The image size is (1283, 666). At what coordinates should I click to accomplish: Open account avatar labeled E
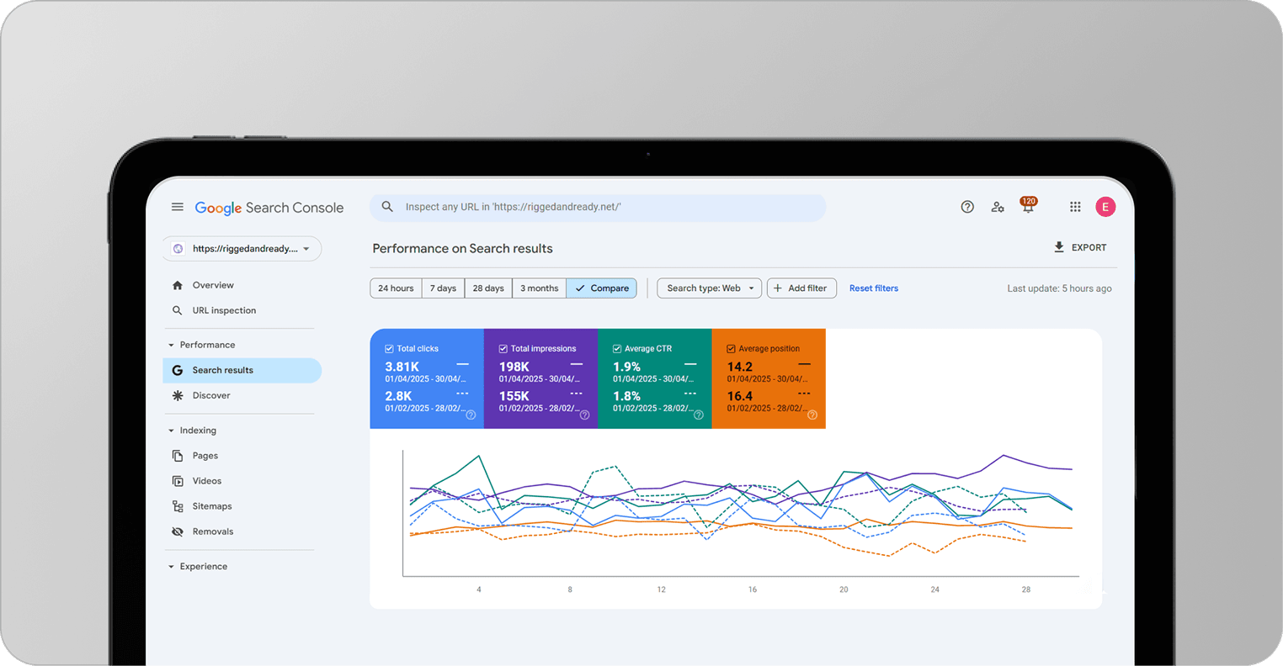1105,207
